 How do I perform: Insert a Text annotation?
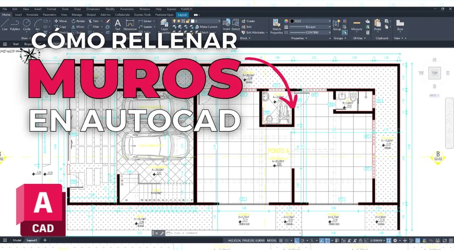117,25
